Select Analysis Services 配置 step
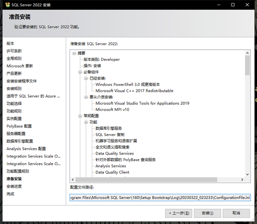The image size is (257, 224). [26, 149]
